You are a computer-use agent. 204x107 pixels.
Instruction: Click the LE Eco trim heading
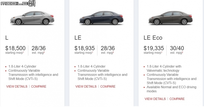click(x=153, y=38)
